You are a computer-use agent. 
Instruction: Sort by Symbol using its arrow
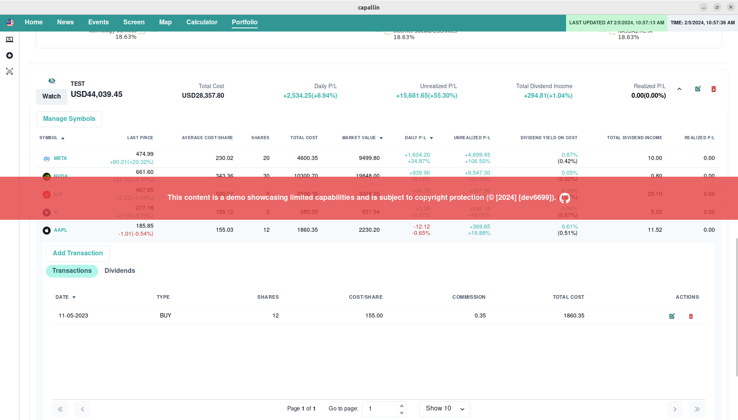63,138
